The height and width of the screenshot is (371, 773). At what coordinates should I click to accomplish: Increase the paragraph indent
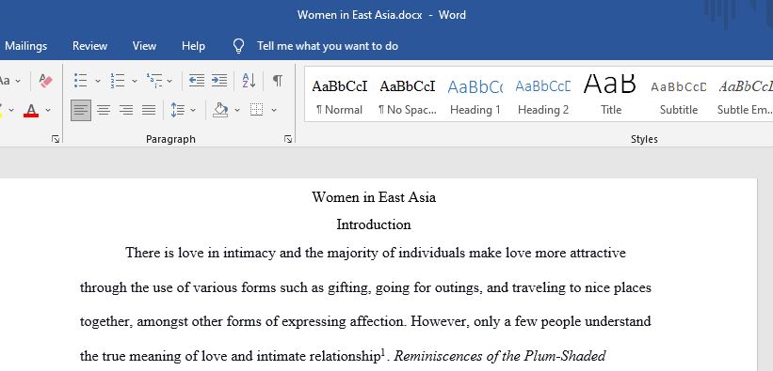click(x=219, y=81)
